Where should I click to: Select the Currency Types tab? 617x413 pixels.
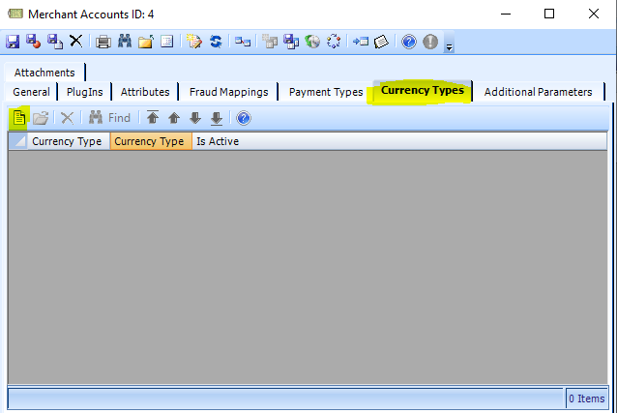[423, 91]
